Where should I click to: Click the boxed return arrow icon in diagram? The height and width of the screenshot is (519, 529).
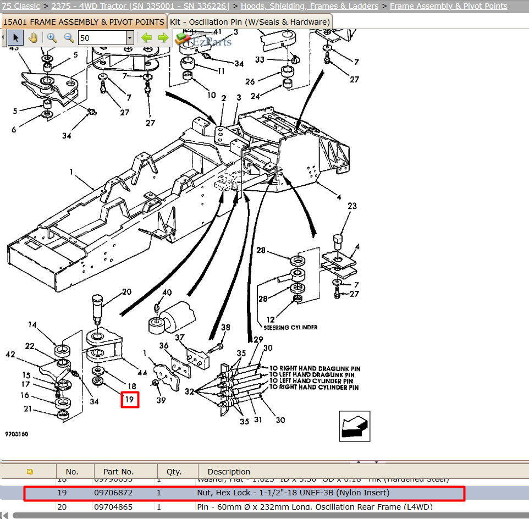355,426
